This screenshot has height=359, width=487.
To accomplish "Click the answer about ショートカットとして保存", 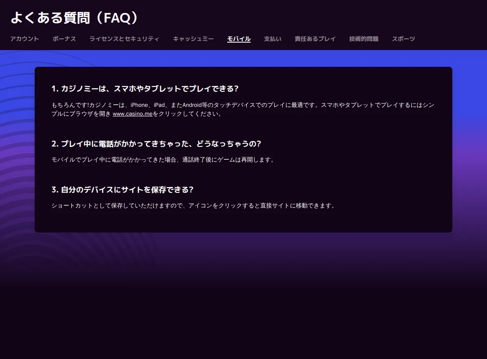I will (x=193, y=206).
